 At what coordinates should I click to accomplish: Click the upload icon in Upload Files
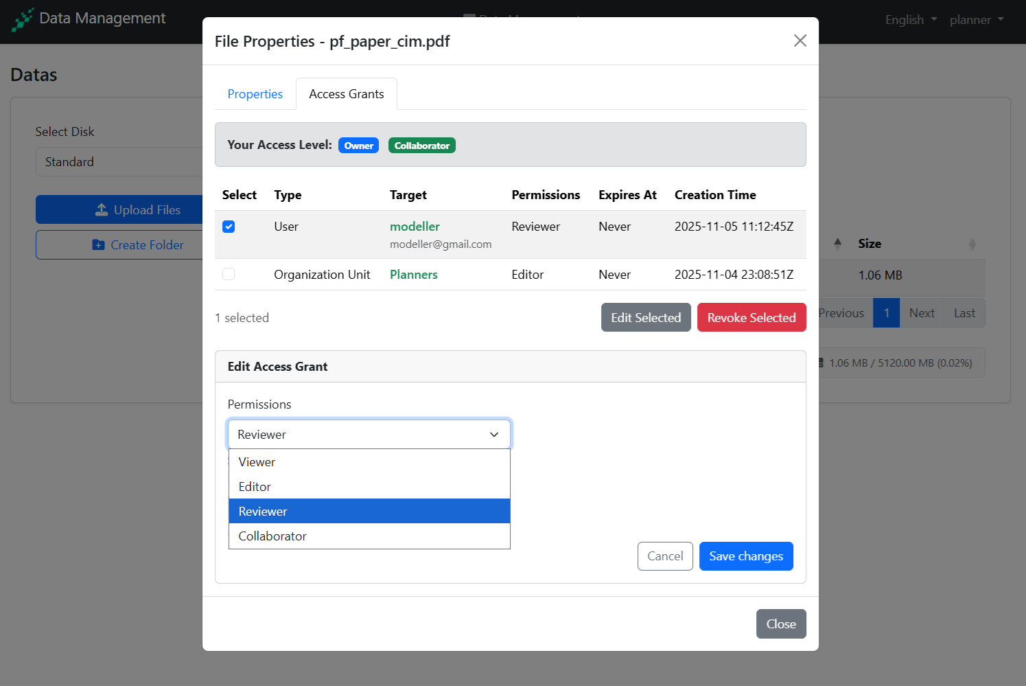(102, 209)
